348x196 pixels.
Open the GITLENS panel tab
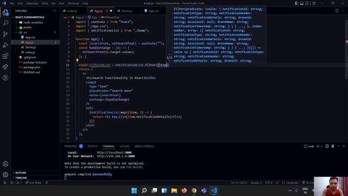(125, 146)
